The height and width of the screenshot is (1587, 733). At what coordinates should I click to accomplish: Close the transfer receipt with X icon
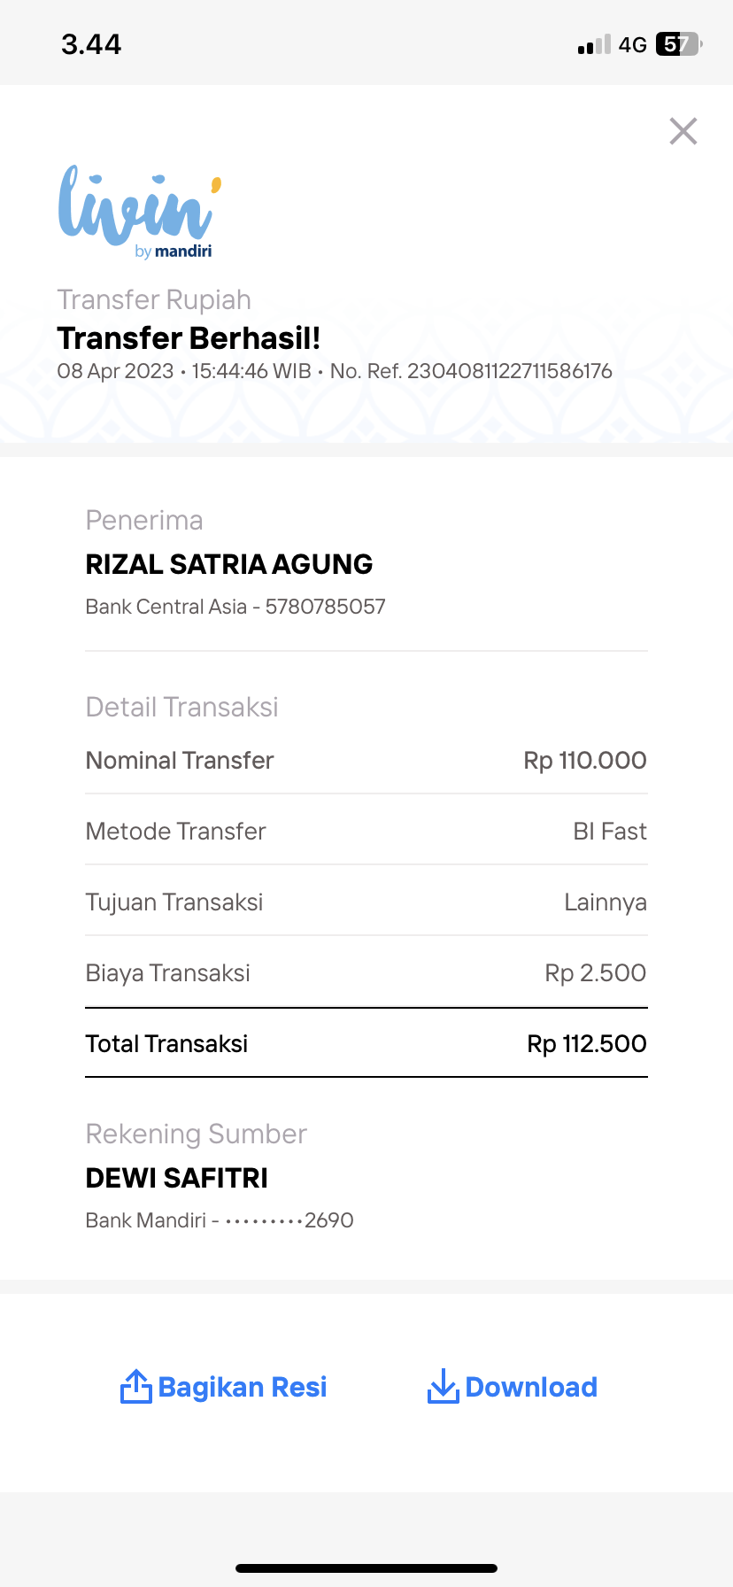pos(683,131)
